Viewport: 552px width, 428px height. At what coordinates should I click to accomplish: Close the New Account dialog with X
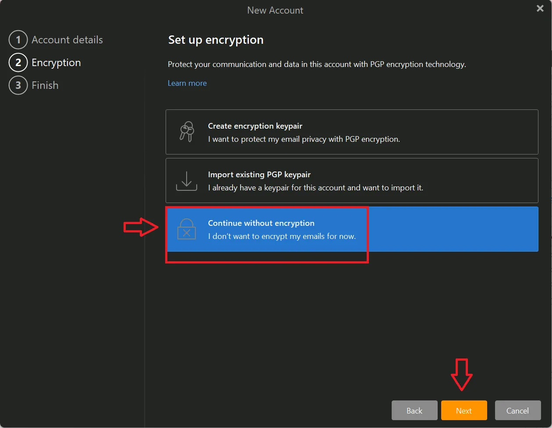pos(540,9)
